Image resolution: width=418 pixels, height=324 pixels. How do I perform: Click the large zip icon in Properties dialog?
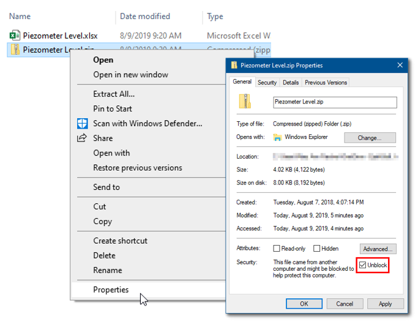point(245,102)
